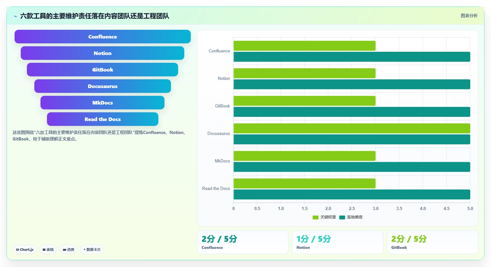The height and width of the screenshot is (267, 491).
Task: Select the Read the Docs funnel bar
Action: pyautogui.click(x=103, y=119)
